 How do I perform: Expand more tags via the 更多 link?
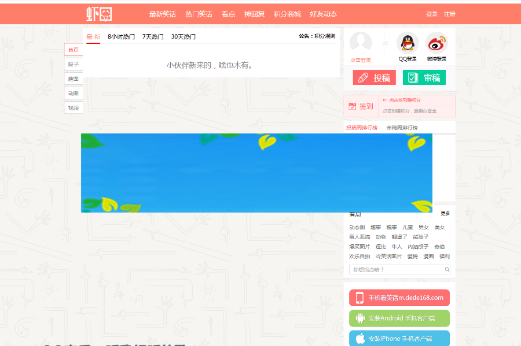[x=445, y=213]
